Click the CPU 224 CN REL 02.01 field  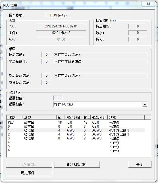coord(61,26)
